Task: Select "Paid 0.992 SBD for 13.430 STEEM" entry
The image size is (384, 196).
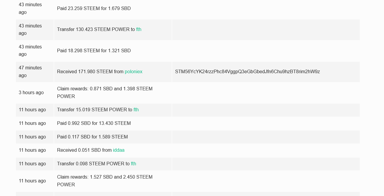Action: click(94, 123)
